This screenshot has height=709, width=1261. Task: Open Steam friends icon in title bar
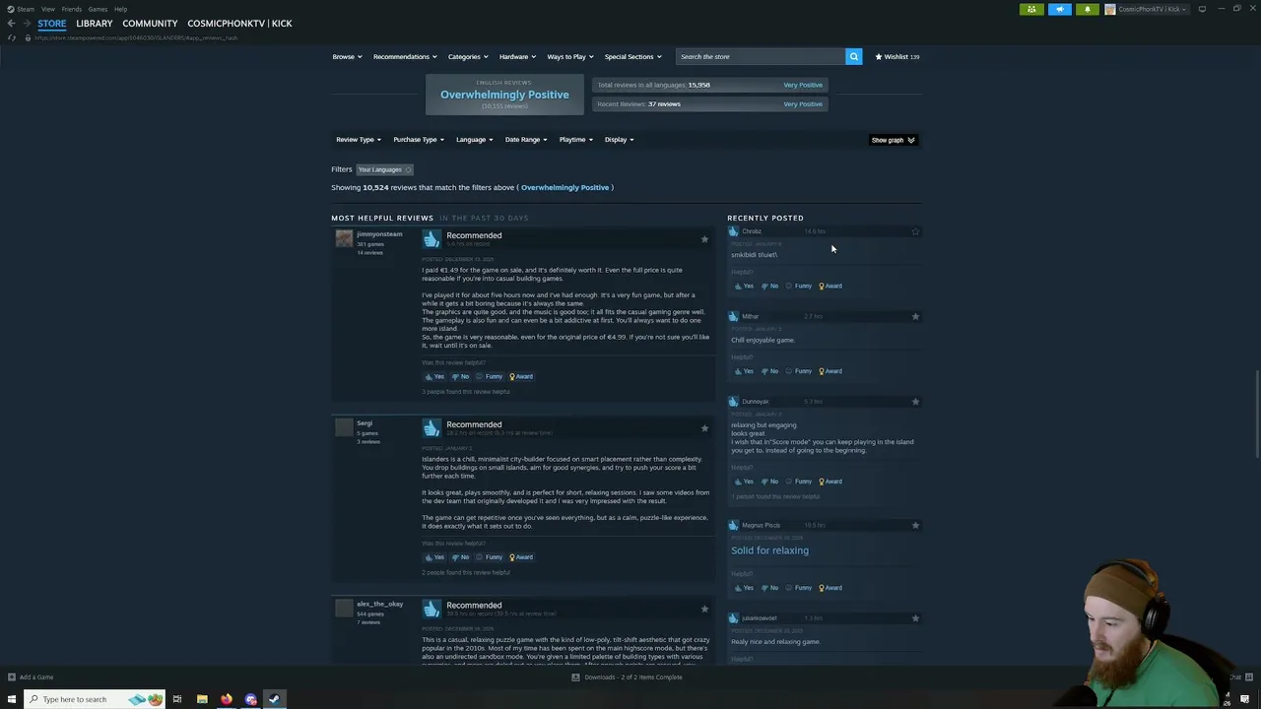(x=1031, y=9)
